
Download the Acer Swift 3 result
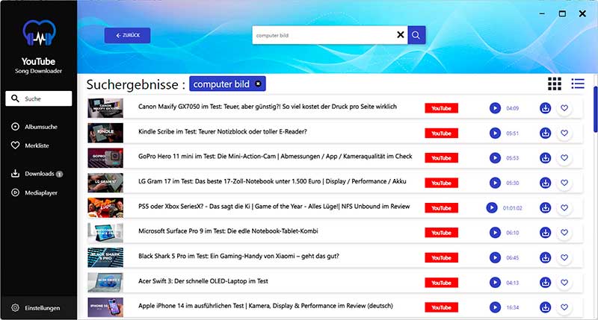[x=545, y=283]
